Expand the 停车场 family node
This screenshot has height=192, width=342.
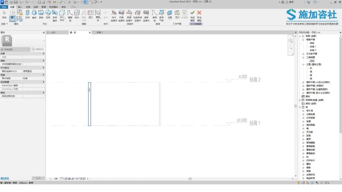[303, 111]
